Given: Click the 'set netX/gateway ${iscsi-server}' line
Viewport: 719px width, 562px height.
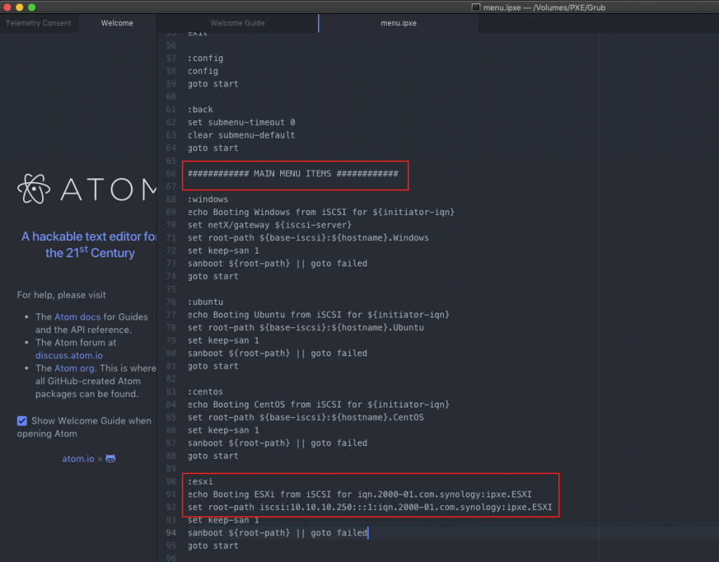Looking at the screenshot, I should [x=270, y=225].
